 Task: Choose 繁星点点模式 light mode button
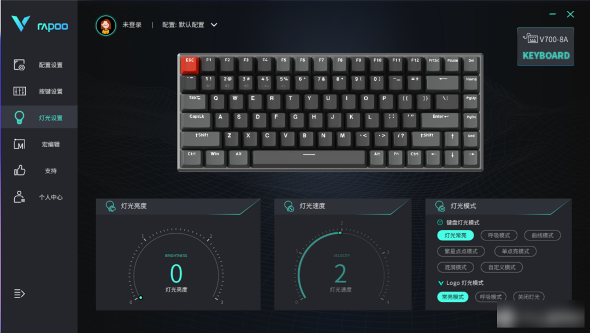click(x=461, y=251)
